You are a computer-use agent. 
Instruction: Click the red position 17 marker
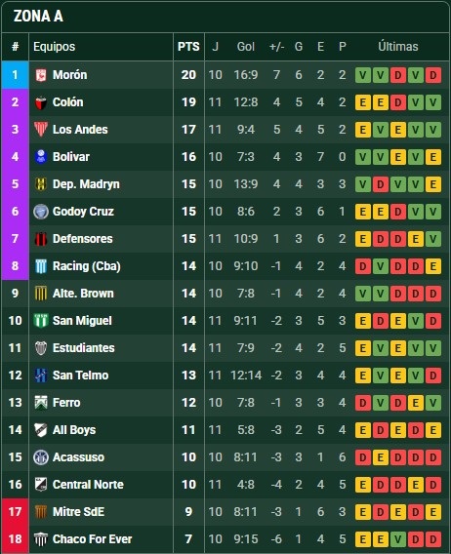click(16, 512)
